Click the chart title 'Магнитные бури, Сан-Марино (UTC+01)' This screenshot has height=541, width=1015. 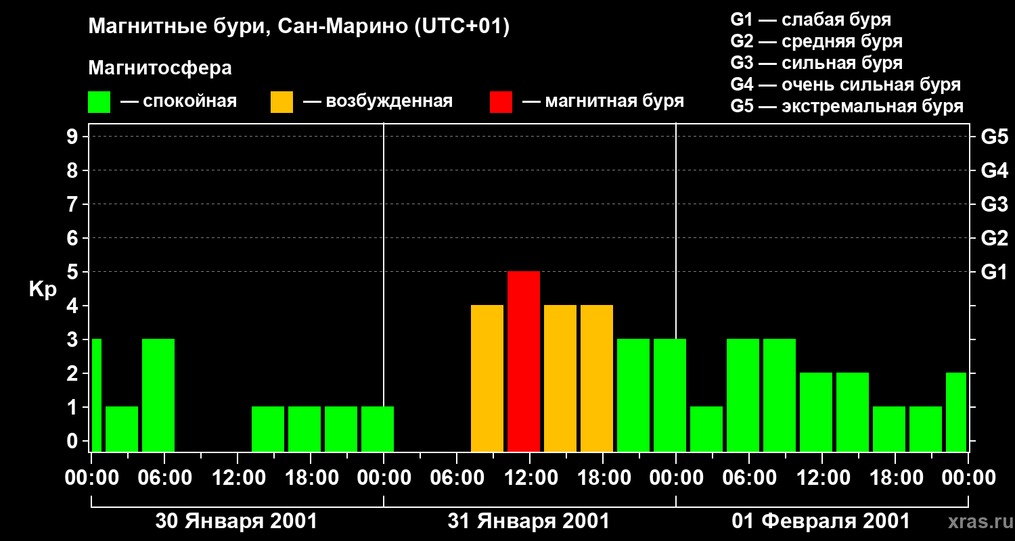click(298, 27)
